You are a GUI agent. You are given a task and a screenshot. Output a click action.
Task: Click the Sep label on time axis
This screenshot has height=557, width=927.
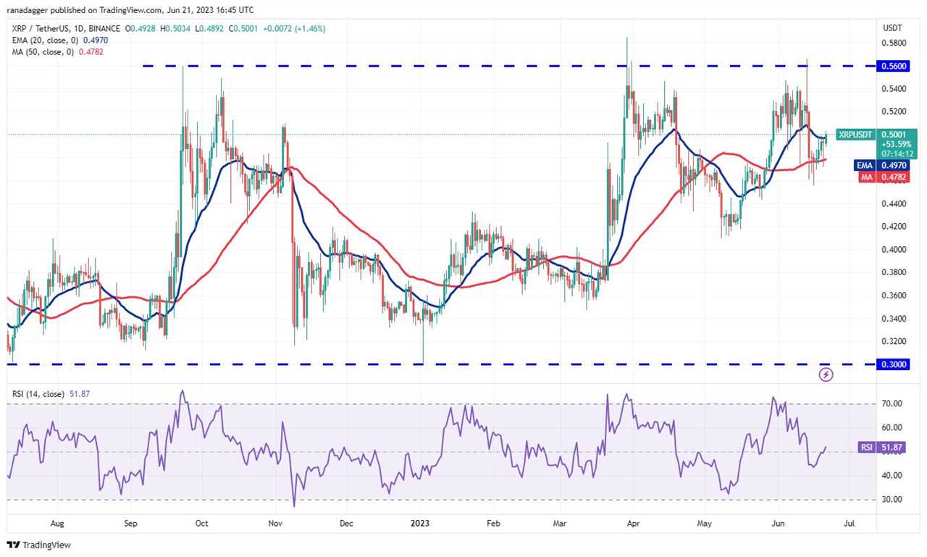131,522
